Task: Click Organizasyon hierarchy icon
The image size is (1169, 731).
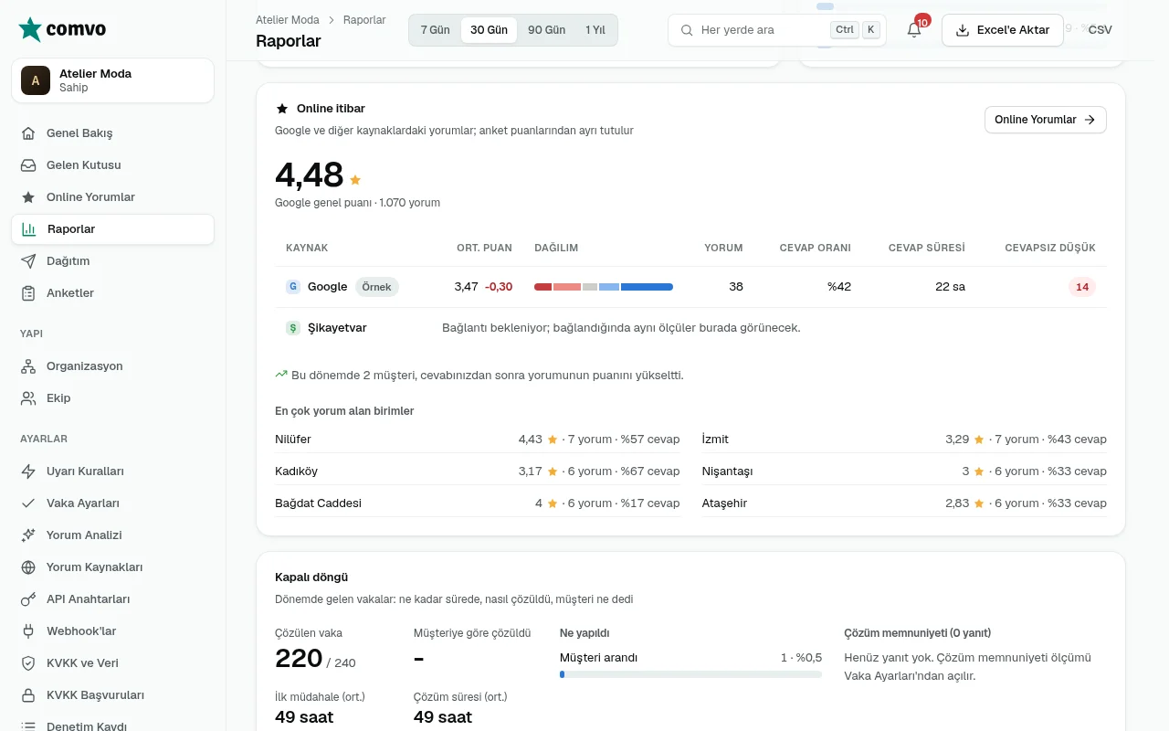Action: click(28, 366)
